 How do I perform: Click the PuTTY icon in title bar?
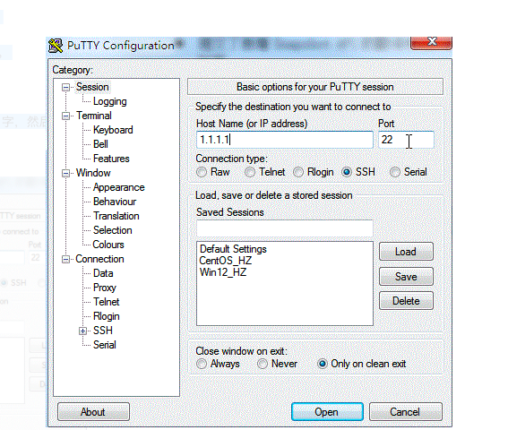click(56, 46)
